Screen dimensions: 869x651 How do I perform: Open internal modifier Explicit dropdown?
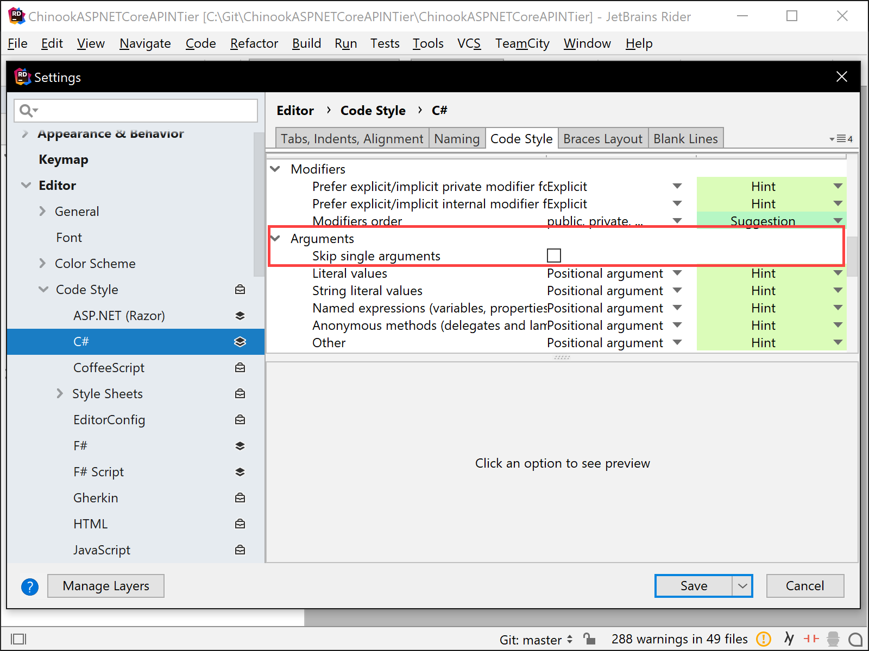[677, 204]
